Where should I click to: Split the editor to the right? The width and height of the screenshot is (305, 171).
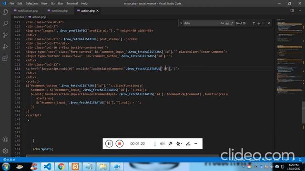coord(292,10)
